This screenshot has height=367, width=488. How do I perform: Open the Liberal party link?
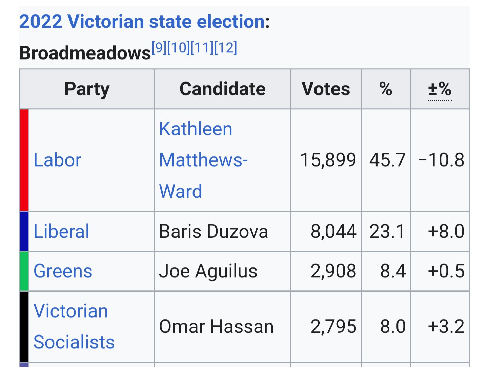[x=61, y=232]
